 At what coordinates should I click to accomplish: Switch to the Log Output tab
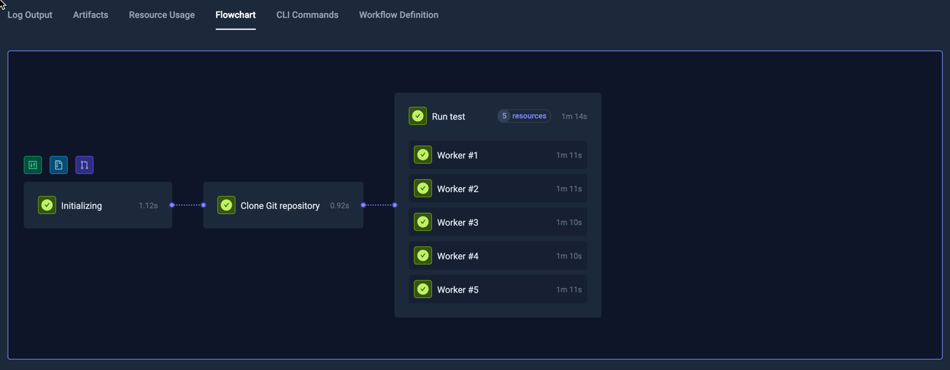[30, 15]
